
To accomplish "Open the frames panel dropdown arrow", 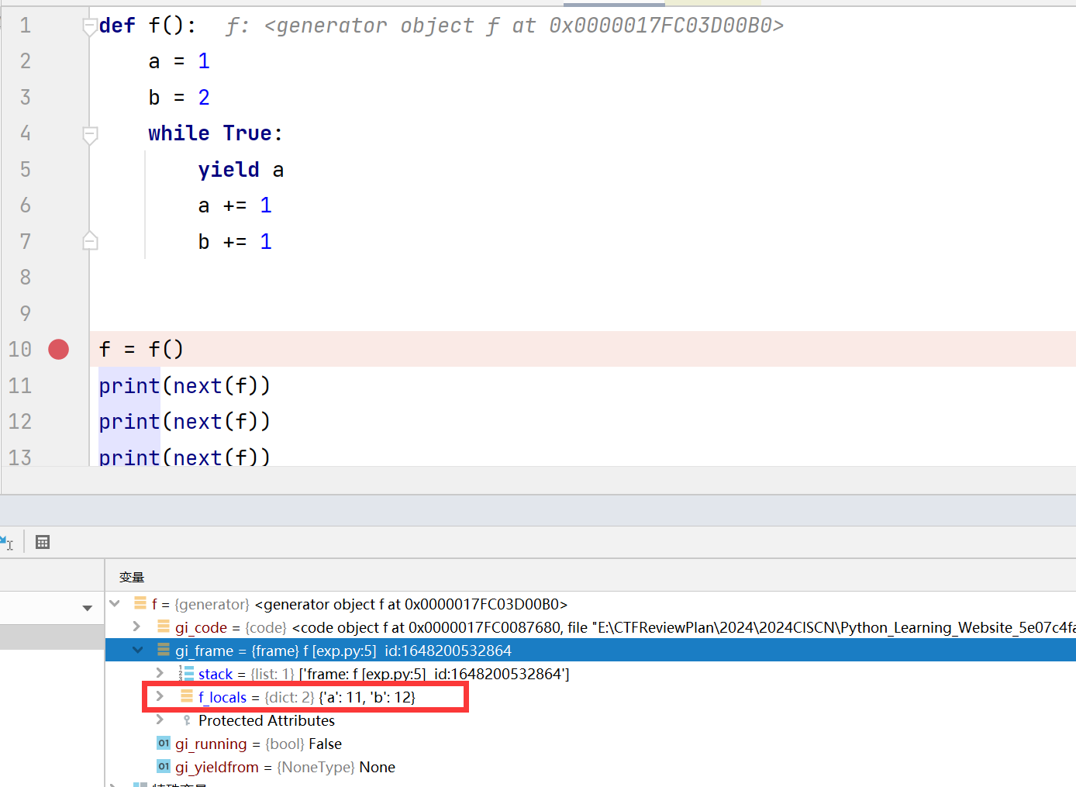I will coord(88,608).
